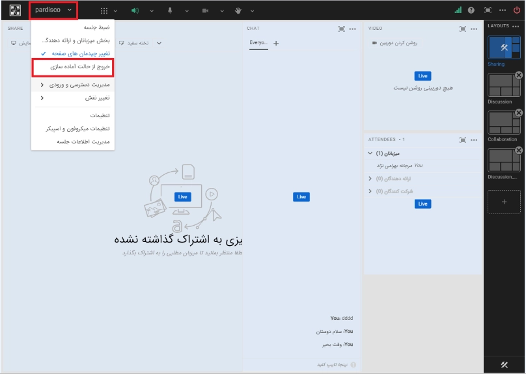Expand the webcam options arrow
Screen dimensions: 526x374
(222, 10)
